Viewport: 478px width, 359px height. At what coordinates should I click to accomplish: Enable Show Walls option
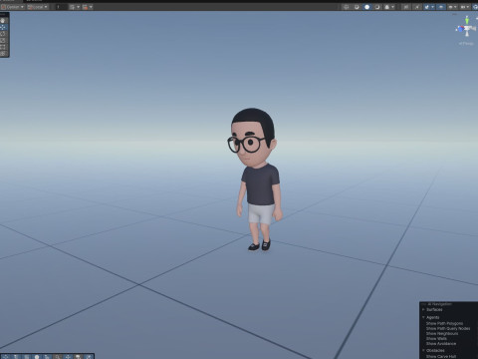[436, 338]
